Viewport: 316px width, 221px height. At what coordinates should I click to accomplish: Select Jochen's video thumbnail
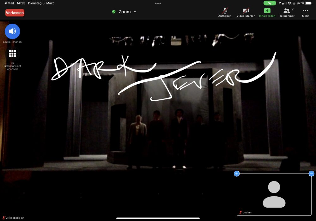tap(274, 194)
